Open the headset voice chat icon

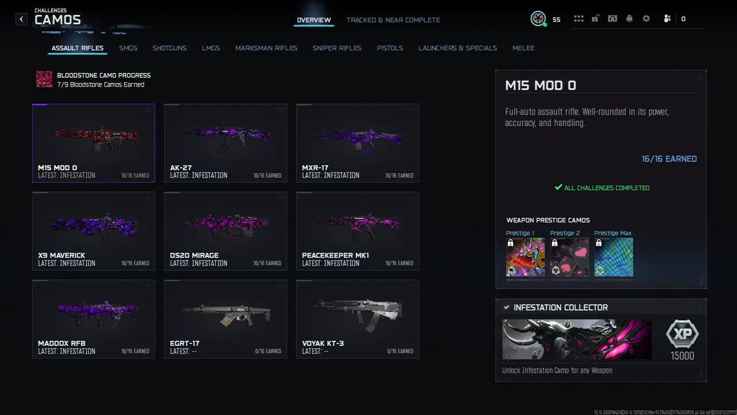pyautogui.click(x=613, y=18)
